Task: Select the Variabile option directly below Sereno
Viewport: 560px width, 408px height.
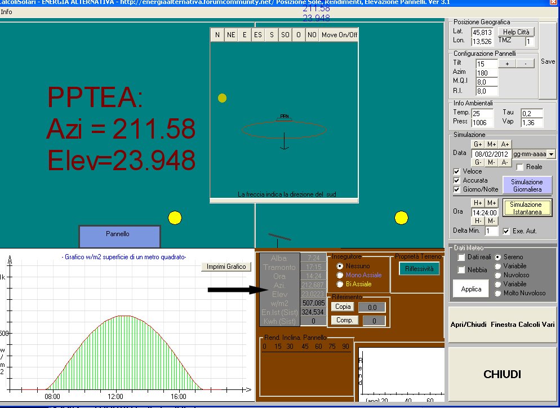Action: [498, 266]
